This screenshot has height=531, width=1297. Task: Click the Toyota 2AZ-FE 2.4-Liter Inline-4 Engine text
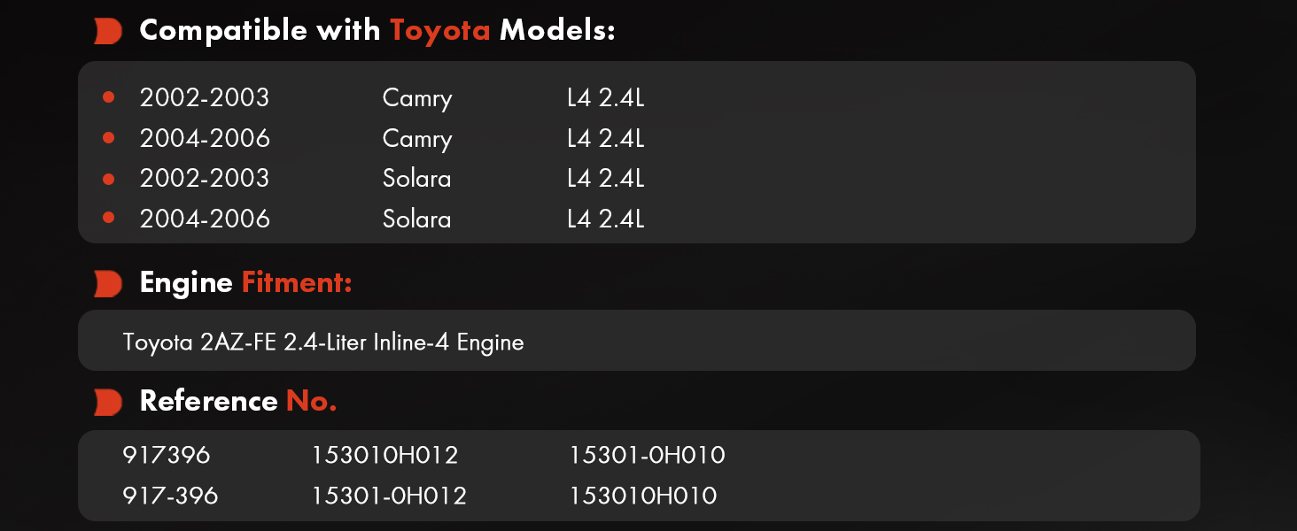[323, 342]
